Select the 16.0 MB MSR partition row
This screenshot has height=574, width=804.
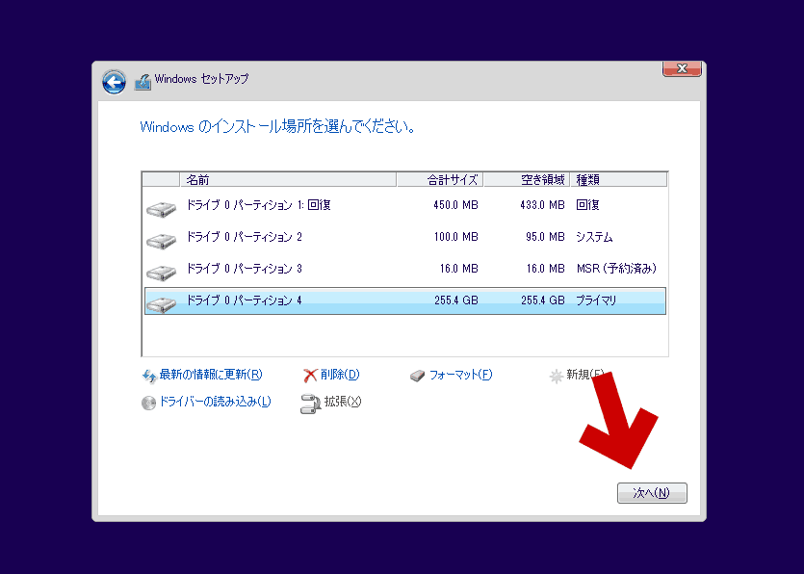pos(404,269)
